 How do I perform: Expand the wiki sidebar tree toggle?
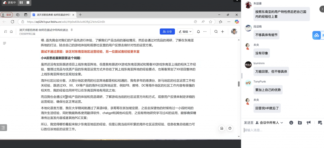pos(5,31)
